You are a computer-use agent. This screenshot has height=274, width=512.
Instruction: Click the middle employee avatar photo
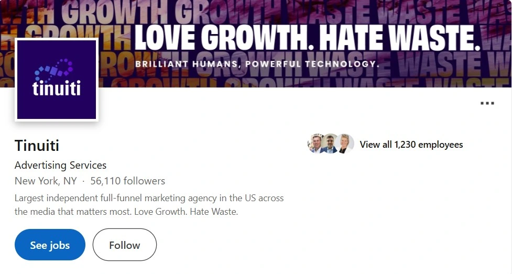[x=330, y=144]
